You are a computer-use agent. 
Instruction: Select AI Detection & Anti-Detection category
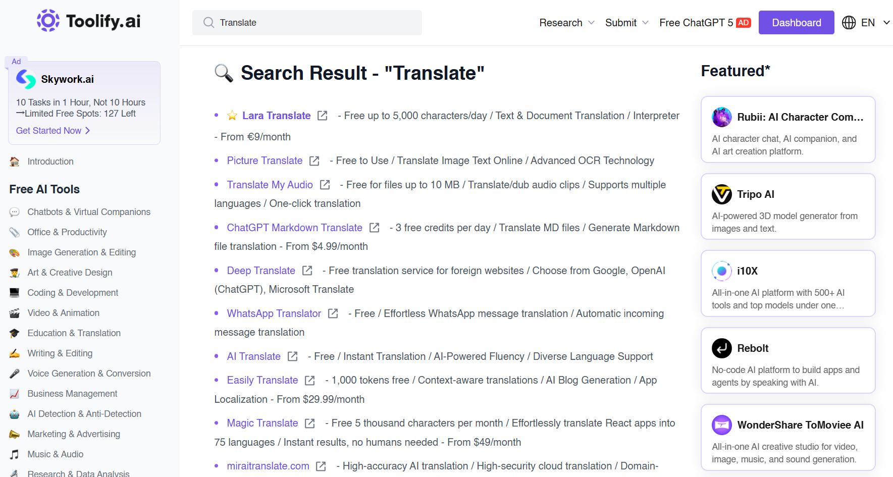click(x=84, y=414)
